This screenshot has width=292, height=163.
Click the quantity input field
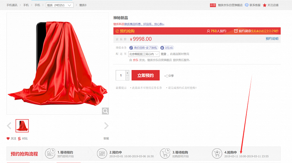coord(121,75)
